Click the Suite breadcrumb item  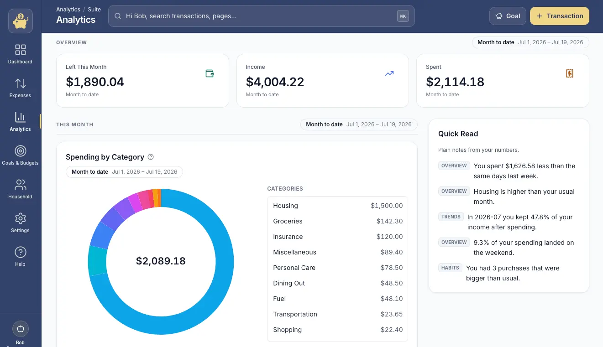click(94, 10)
